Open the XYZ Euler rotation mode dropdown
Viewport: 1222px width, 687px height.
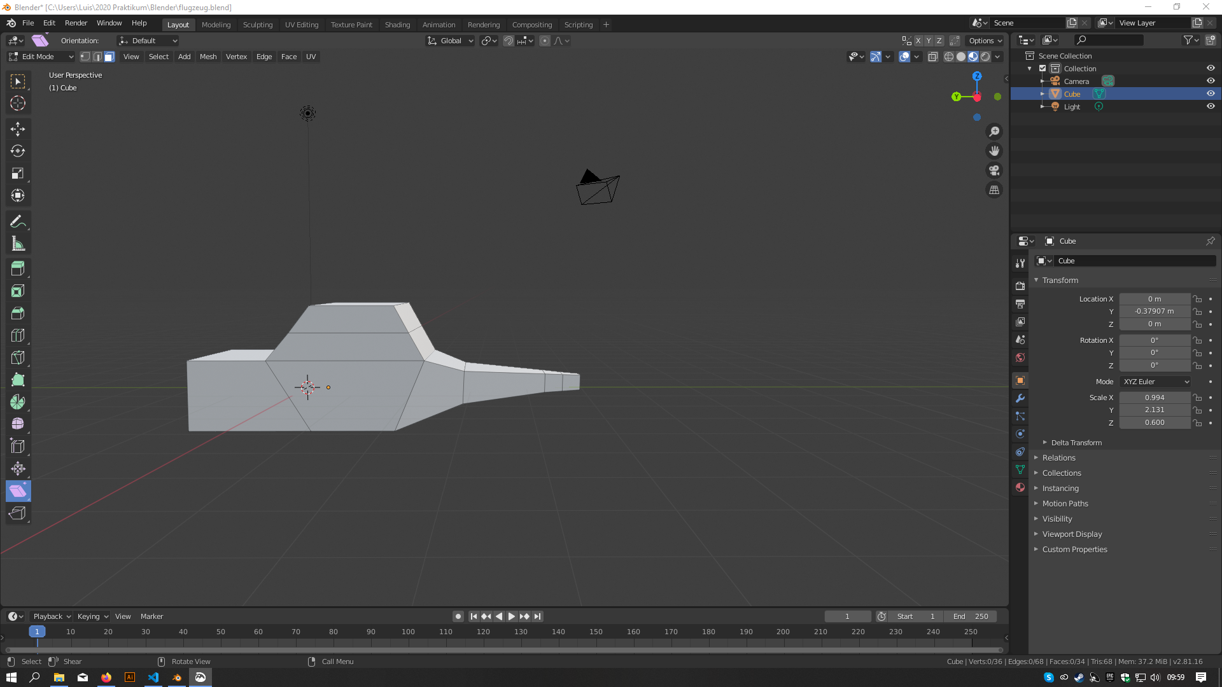[x=1155, y=382]
